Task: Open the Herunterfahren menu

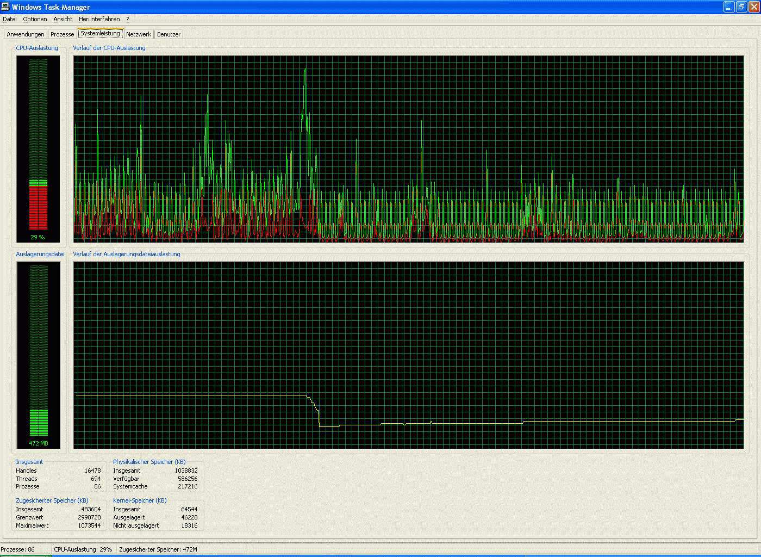Action: click(99, 19)
